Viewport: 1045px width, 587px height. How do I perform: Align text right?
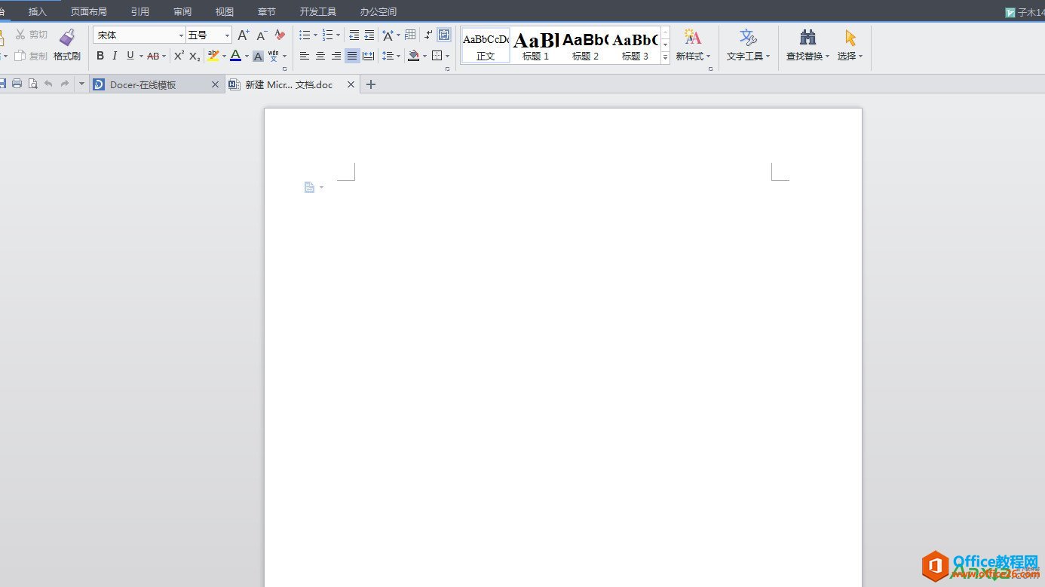pyautogui.click(x=336, y=56)
